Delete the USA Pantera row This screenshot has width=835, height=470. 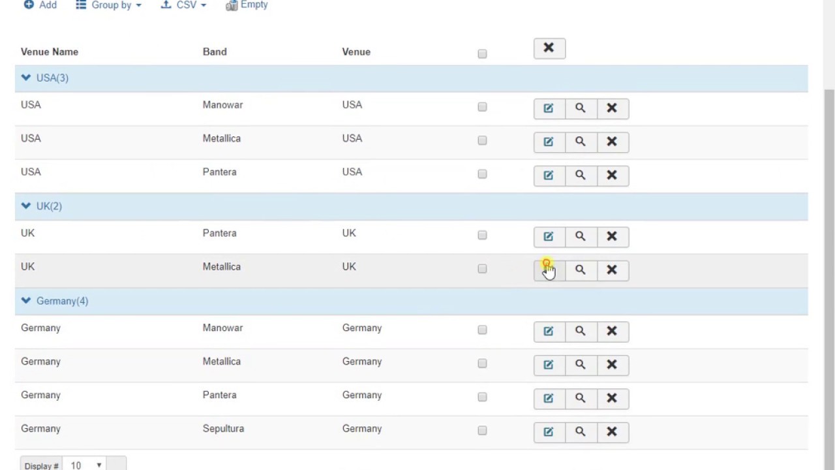[612, 176]
